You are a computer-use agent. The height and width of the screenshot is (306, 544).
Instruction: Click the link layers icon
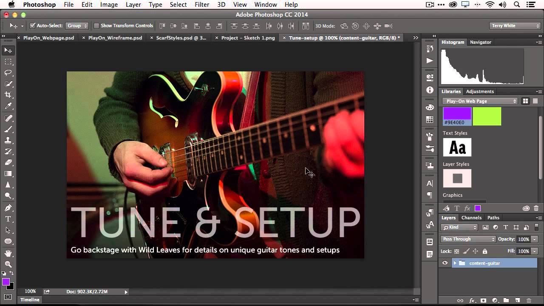460,300
